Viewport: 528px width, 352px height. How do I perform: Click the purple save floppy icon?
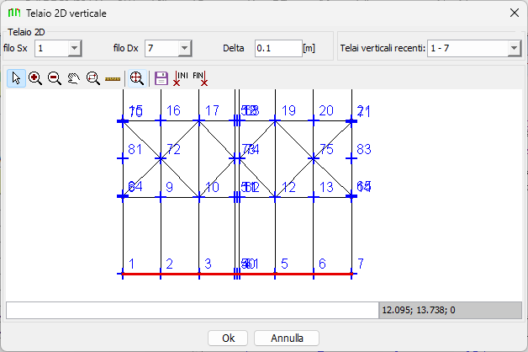coord(161,78)
